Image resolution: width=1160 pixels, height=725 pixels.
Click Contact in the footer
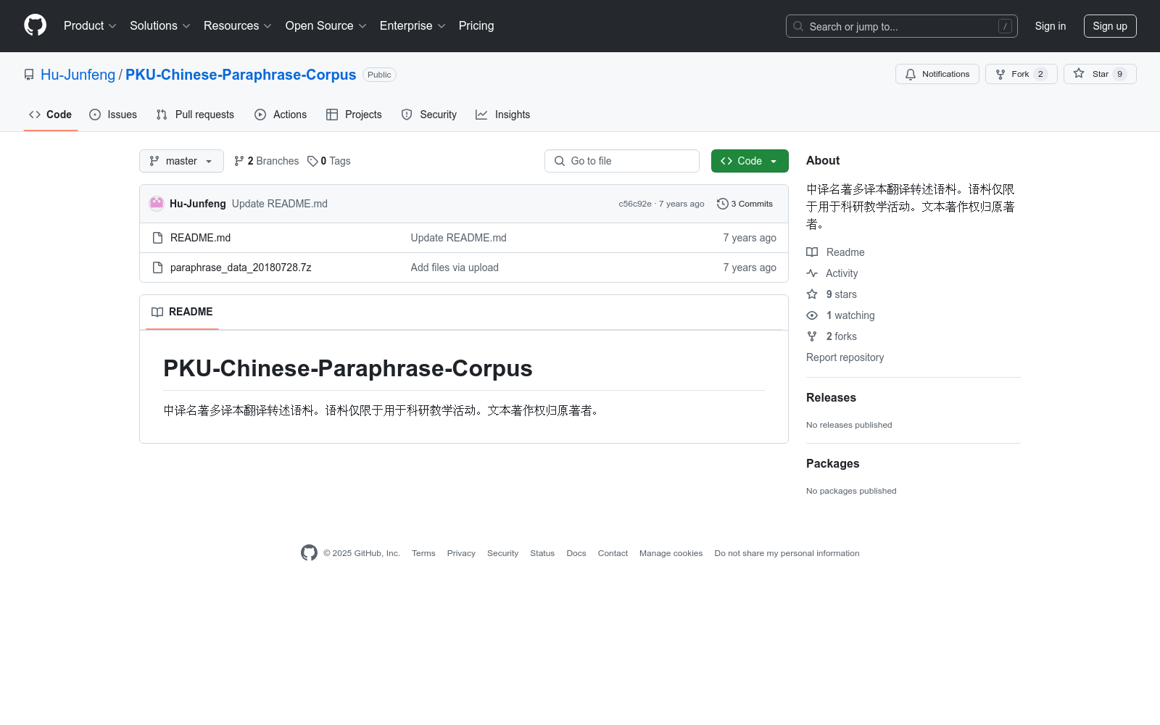pos(613,553)
